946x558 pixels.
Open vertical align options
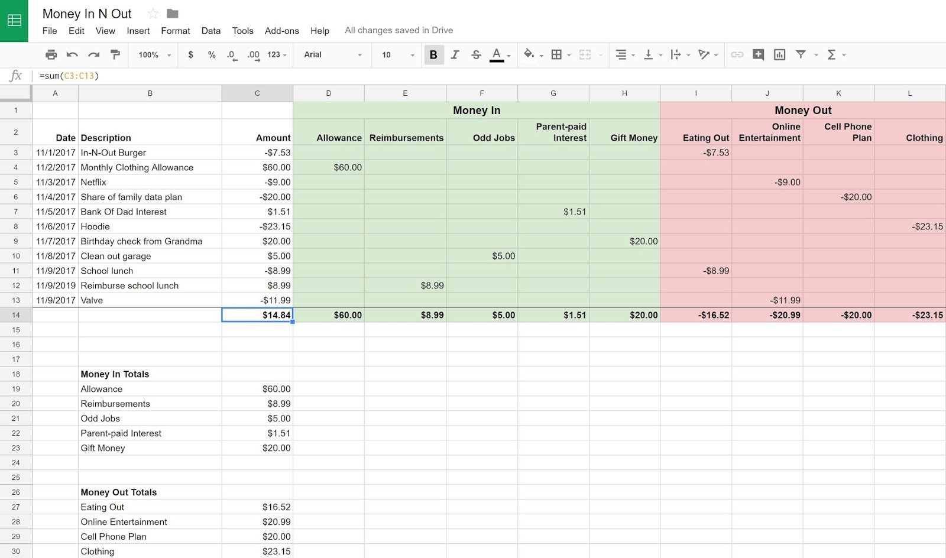click(648, 54)
